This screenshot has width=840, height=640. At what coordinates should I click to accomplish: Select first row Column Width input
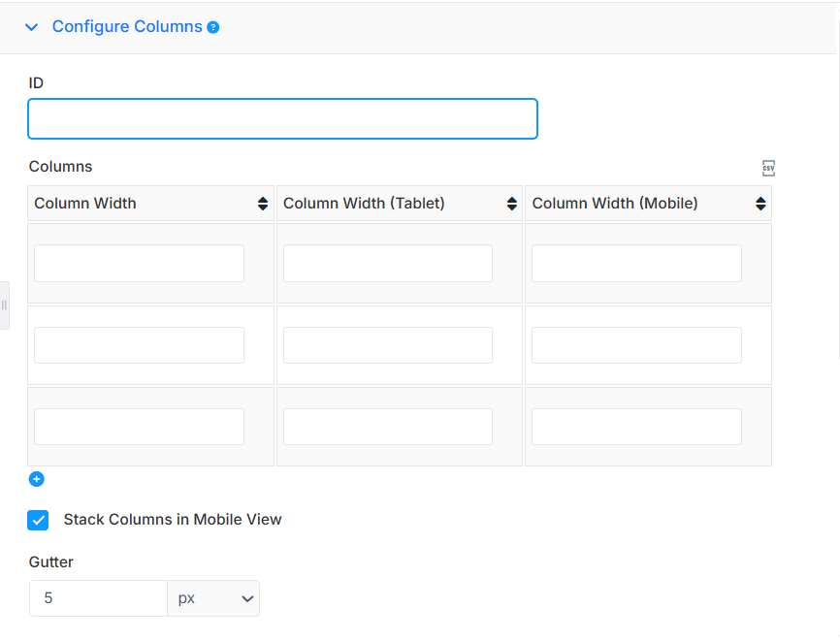140,264
